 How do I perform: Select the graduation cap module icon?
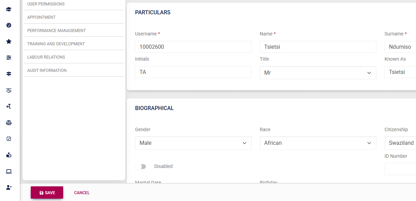coord(9,9)
